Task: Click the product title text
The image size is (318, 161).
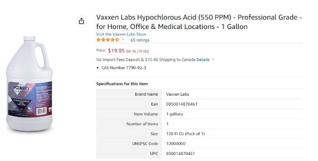Action: (199, 22)
